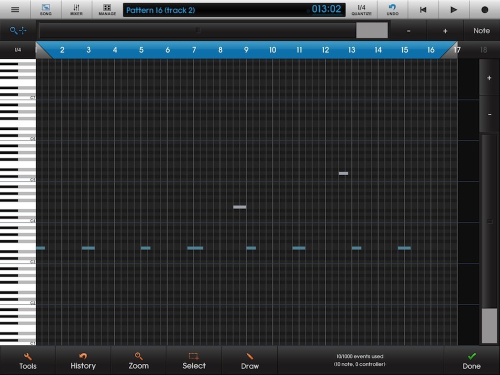Viewport: 500px width, 375px height.
Task: Increase vertical zoom with the plus button
Action: click(x=489, y=78)
